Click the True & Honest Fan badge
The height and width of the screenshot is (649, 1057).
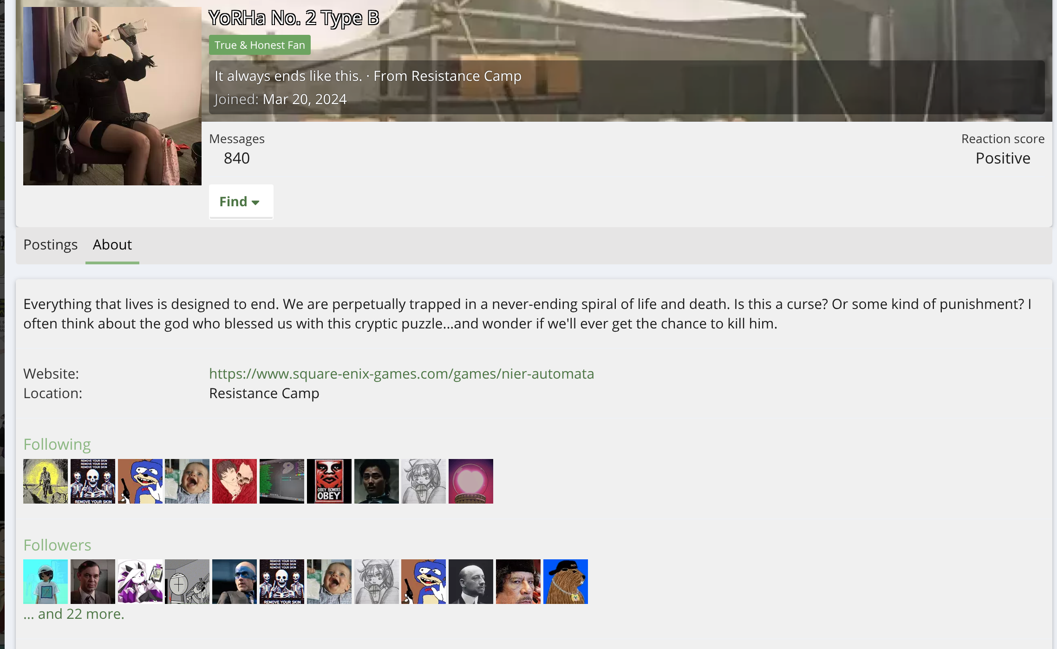point(260,45)
